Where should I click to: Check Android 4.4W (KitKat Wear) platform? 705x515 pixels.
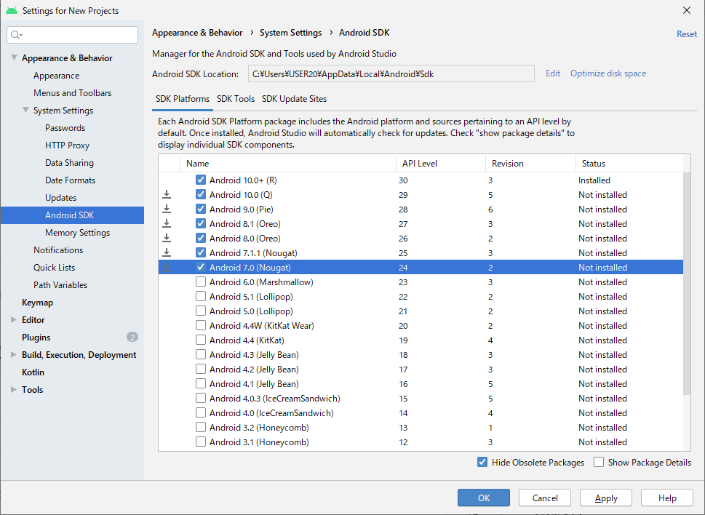(x=201, y=325)
